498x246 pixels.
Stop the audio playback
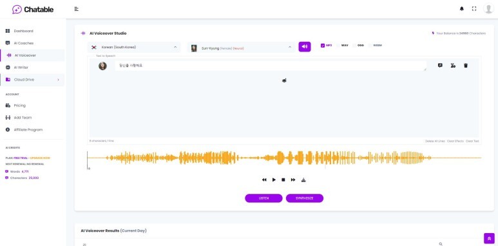click(283, 180)
